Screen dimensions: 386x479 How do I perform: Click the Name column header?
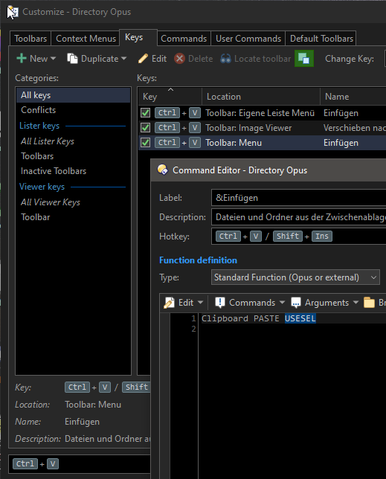tap(353, 97)
